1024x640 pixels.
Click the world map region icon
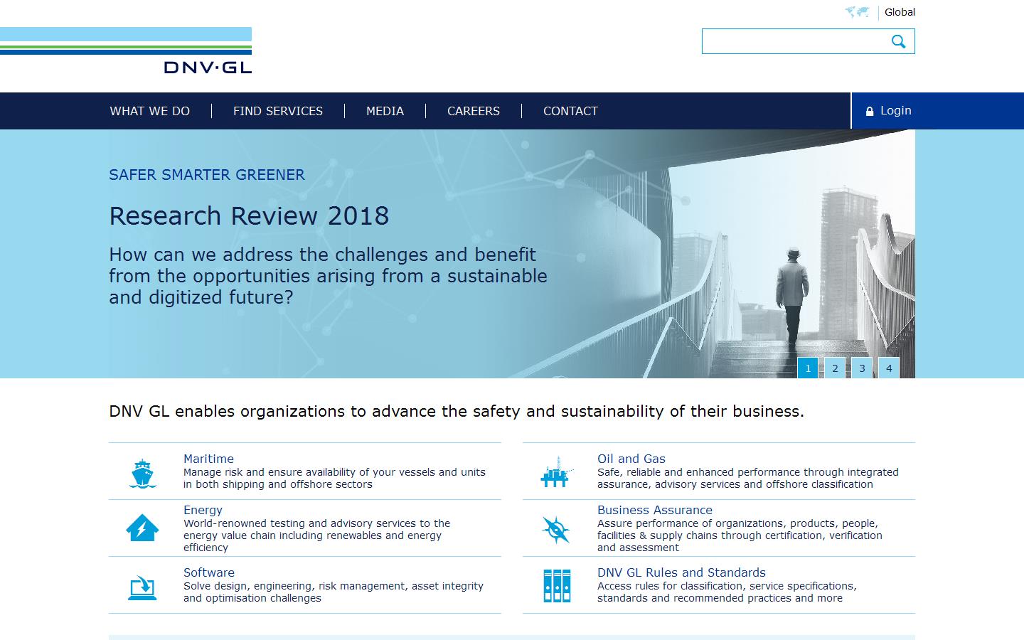coord(857,12)
